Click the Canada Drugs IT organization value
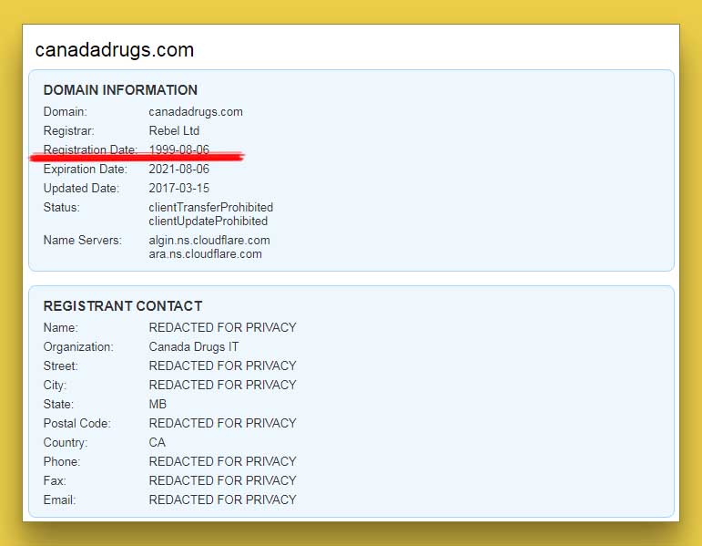Image resolution: width=702 pixels, height=546 pixels. tap(194, 346)
